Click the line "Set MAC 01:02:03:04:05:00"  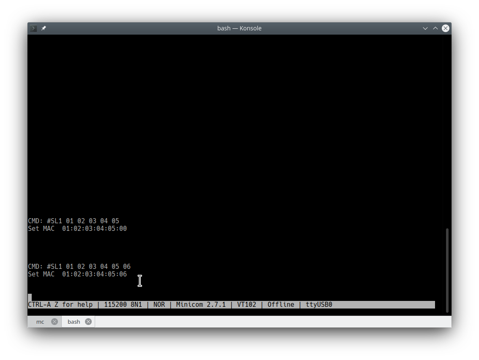(x=77, y=229)
